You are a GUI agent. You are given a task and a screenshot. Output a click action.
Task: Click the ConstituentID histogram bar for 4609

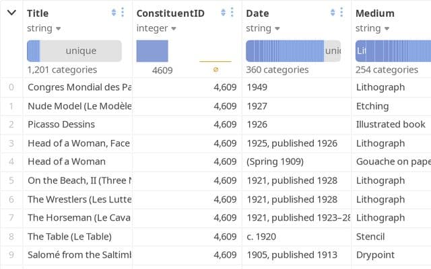tap(152, 51)
